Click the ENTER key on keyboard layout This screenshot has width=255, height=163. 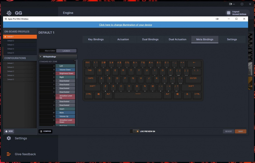tap(193, 80)
